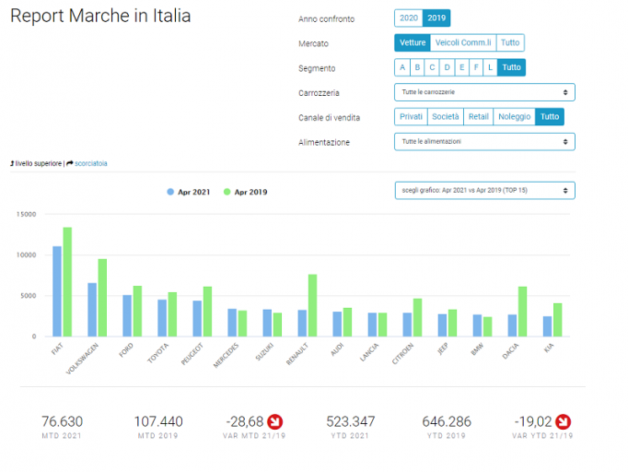Click the 523.347 YTD 2021 value
The width and height of the screenshot is (628, 472).
tap(351, 422)
